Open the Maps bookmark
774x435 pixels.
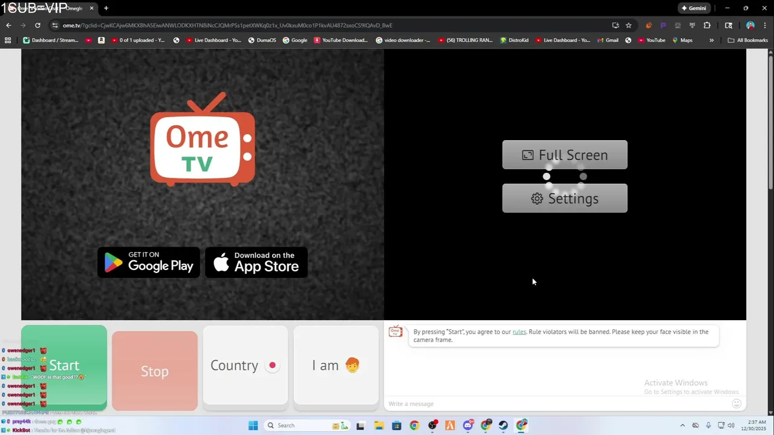pyautogui.click(x=682, y=40)
